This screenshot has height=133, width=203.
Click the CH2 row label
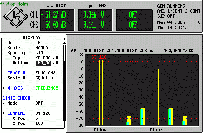tap(34, 25)
